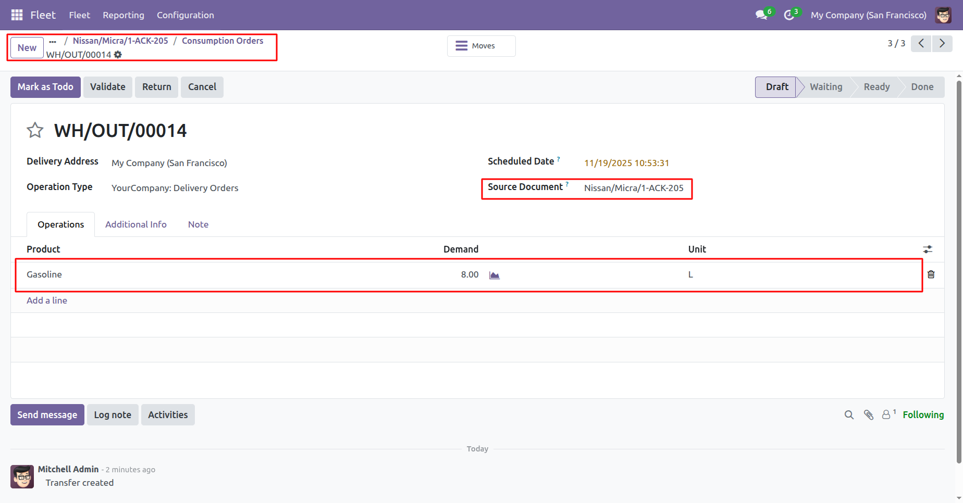The height and width of the screenshot is (503, 963).
Task: Toggle the Following subscription status
Action: pyautogui.click(x=923, y=415)
